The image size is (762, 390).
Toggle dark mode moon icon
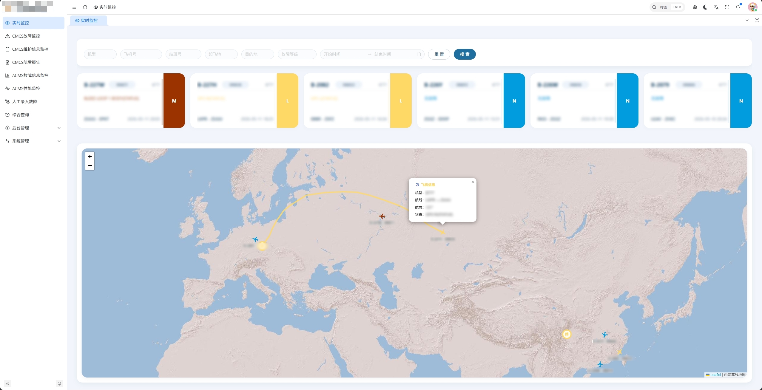(x=706, y=7)
